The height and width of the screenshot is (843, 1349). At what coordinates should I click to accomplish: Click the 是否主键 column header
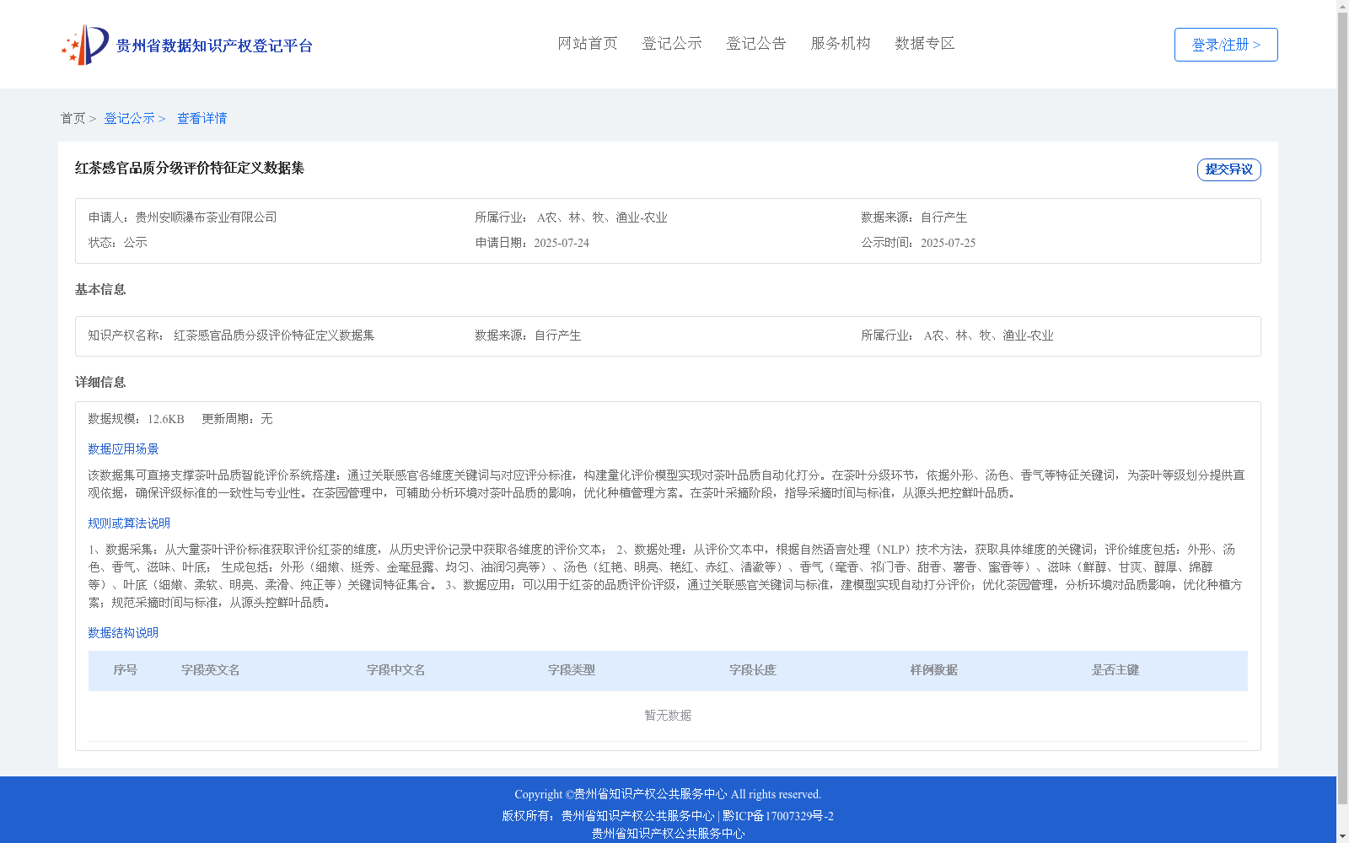[x=1115, y=670]
